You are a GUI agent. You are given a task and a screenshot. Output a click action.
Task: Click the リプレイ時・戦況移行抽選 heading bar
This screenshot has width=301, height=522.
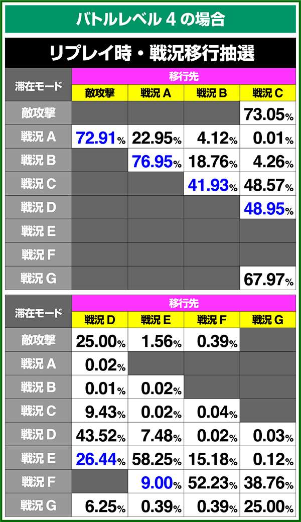(x=150, y=52)
